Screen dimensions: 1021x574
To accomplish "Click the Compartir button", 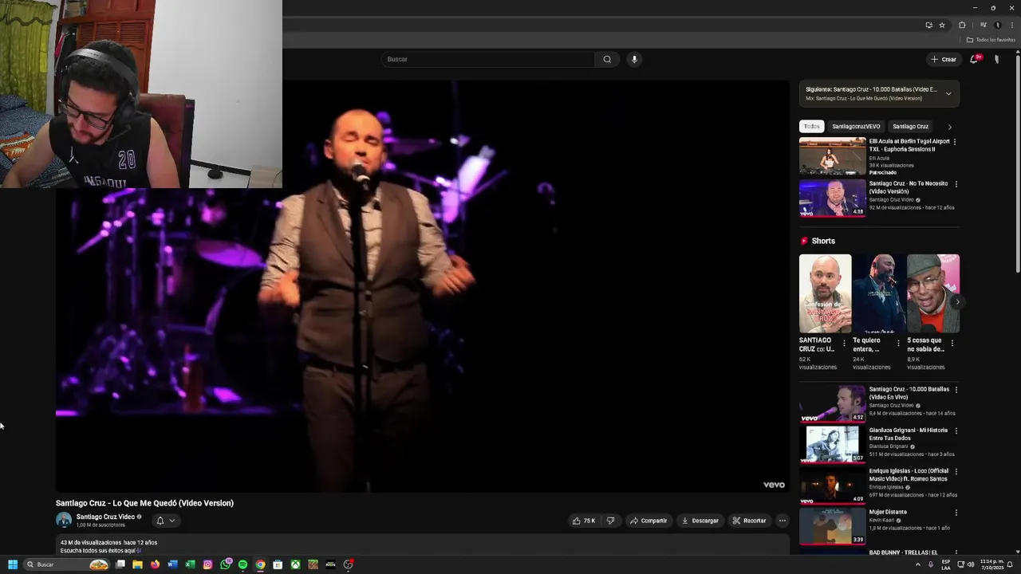I will [x=648, y=521].
